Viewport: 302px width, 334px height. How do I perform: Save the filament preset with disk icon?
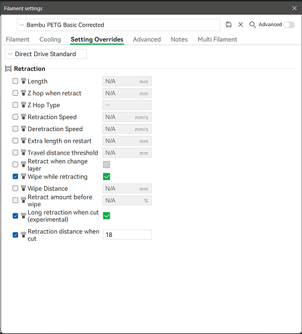tap(228, 25)
